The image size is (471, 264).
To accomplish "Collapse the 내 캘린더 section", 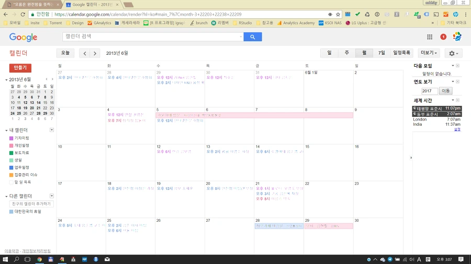I will point(6,130).
